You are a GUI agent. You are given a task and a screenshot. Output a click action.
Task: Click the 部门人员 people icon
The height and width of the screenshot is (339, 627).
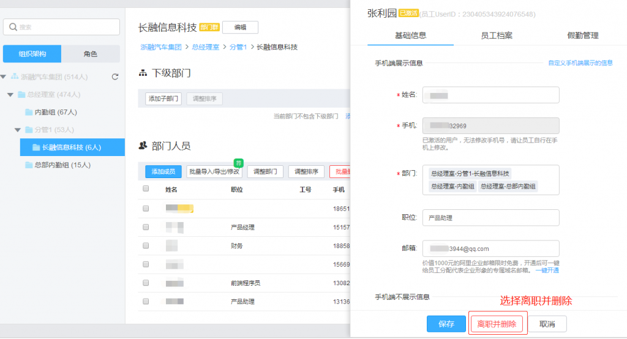(143, 146)
